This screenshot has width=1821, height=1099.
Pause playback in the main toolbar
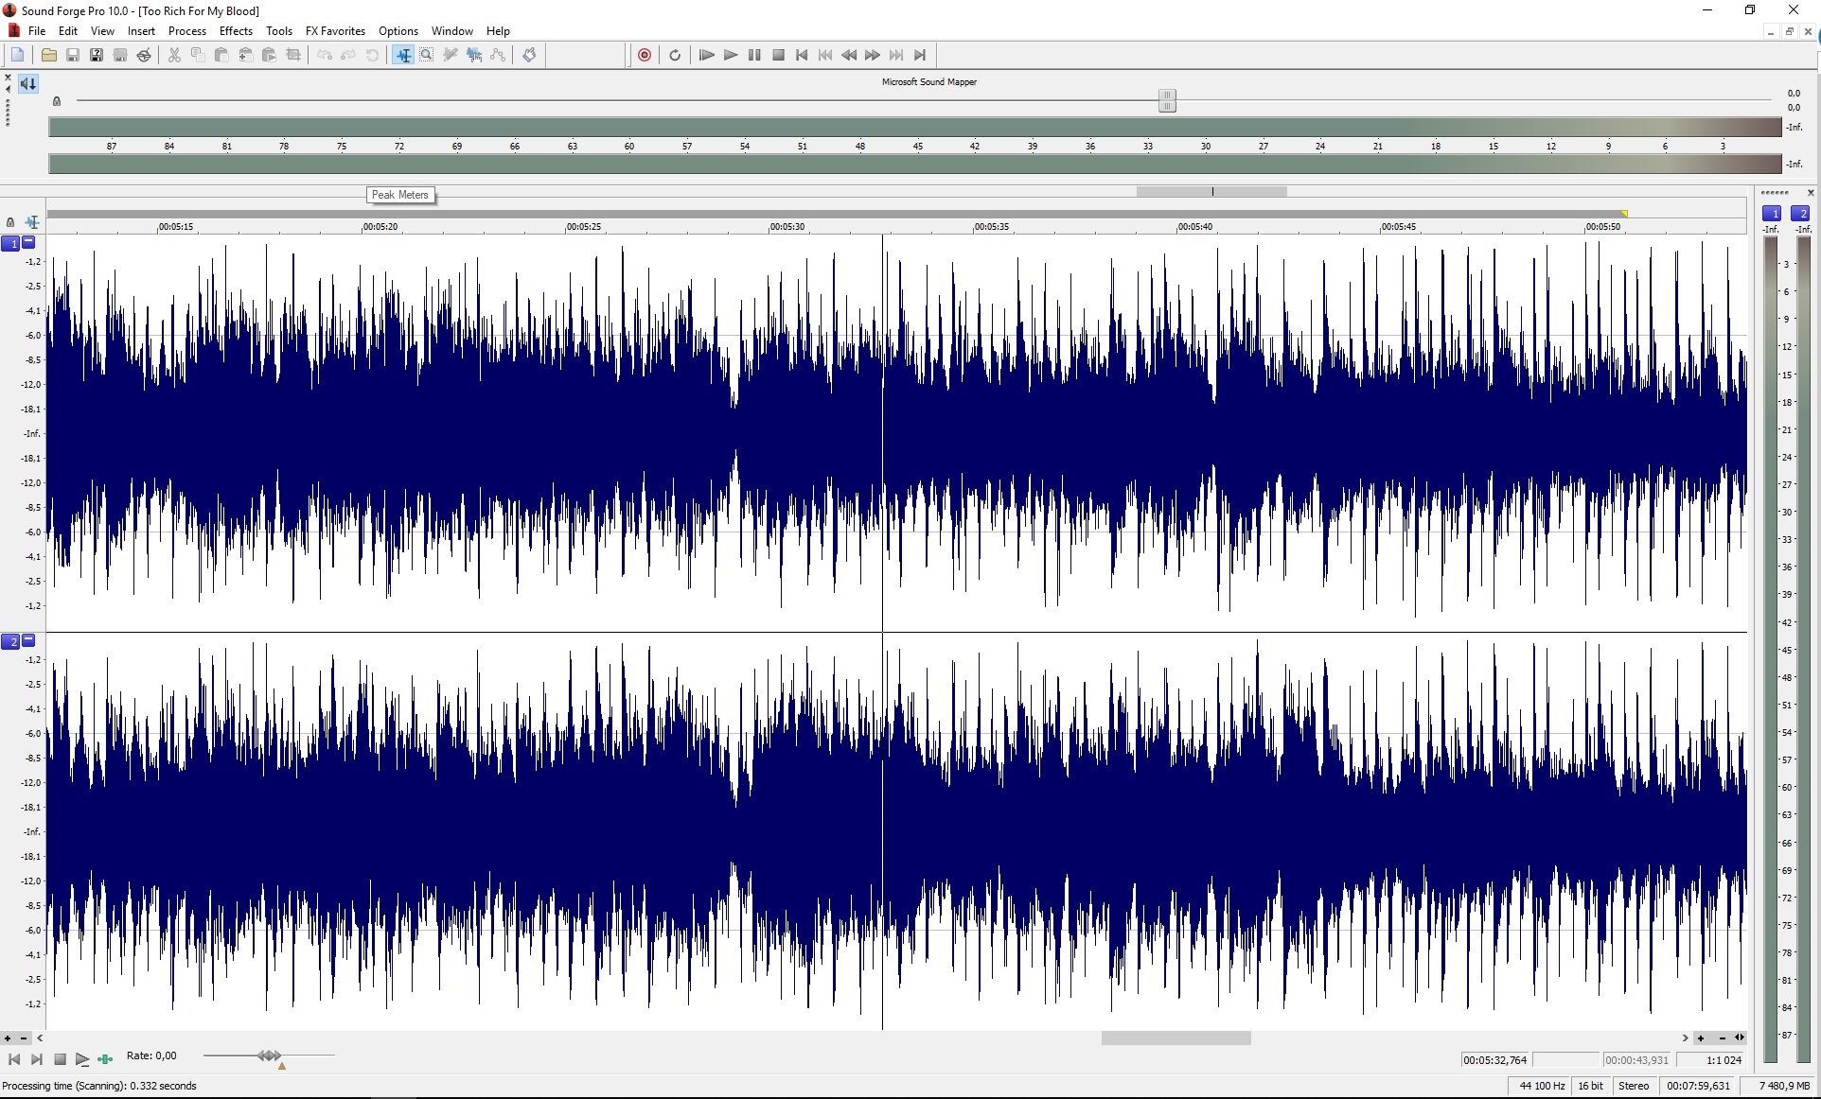click(x=754, y=55)
